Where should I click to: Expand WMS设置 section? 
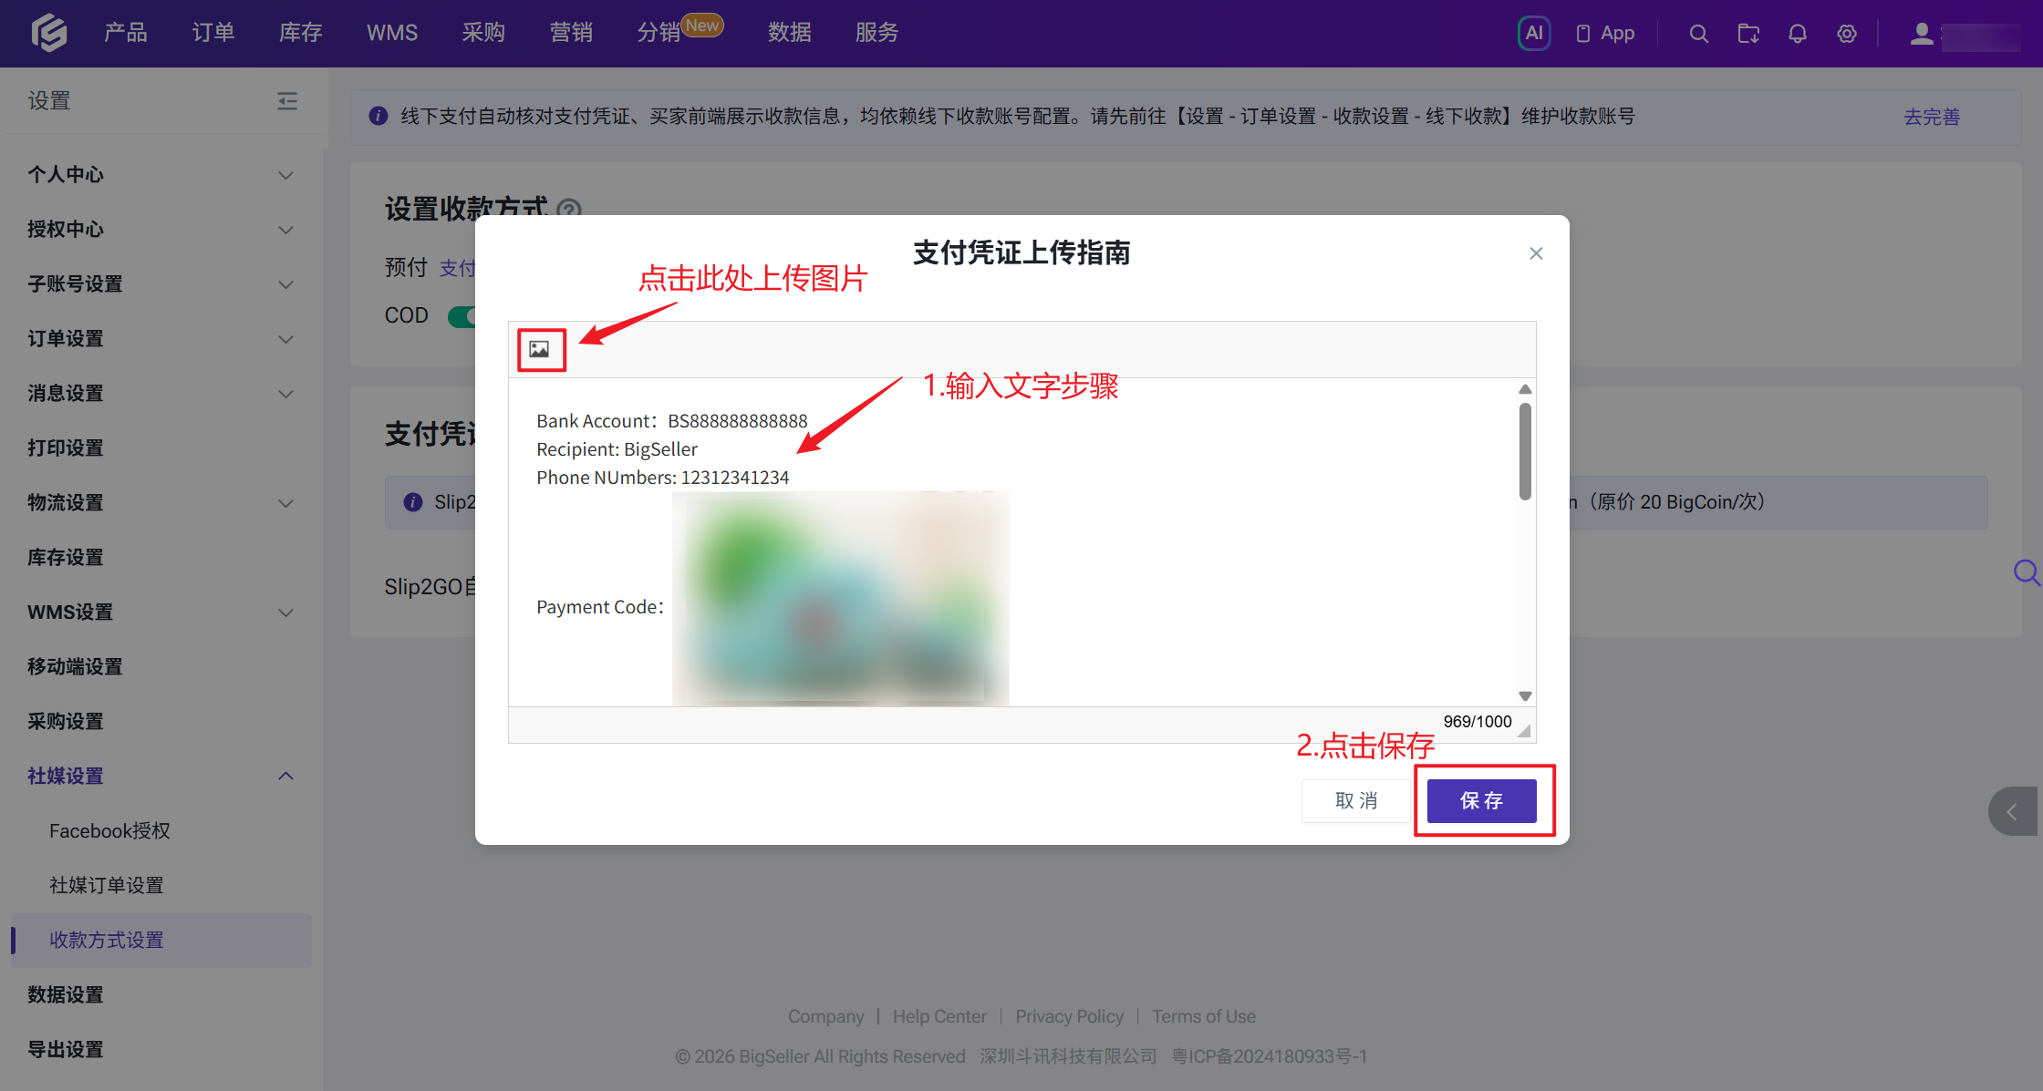coord(285,612)
